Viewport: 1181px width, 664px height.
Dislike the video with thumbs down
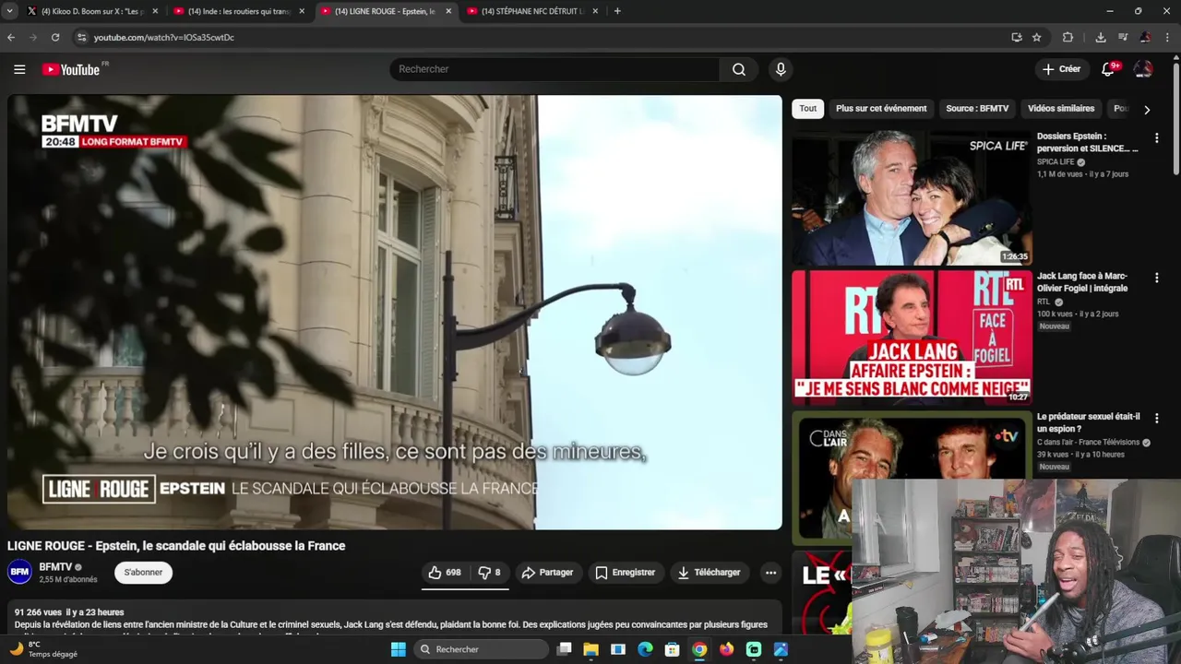pyautogui.click(x=490, y=573)
